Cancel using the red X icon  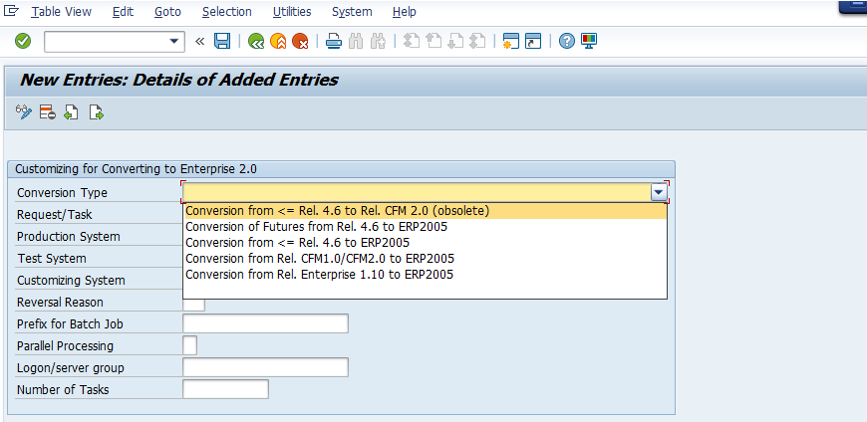pos(300,41)
